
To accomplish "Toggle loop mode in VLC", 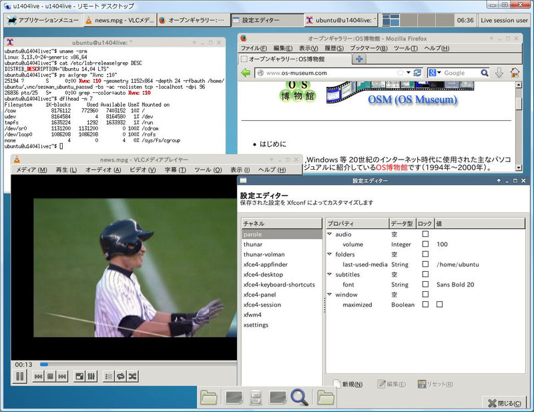I will 121,377.
